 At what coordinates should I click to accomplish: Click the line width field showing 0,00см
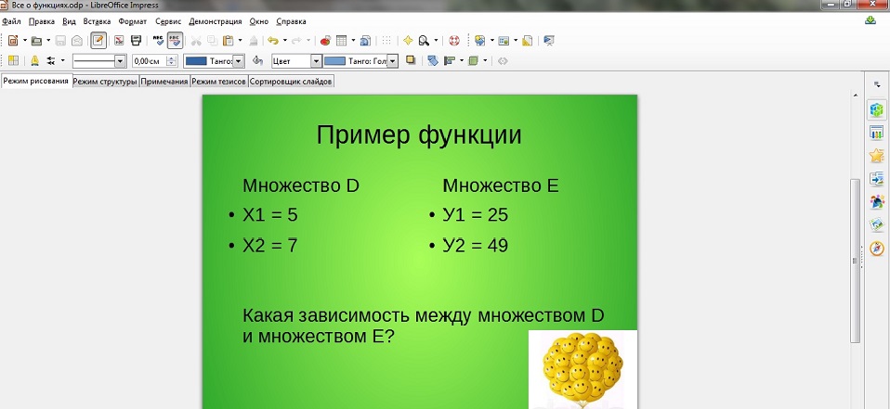(149, 61)
